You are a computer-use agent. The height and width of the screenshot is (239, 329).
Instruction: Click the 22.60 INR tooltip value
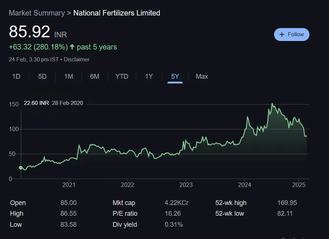pyautogui.click(x=36, y=103)
